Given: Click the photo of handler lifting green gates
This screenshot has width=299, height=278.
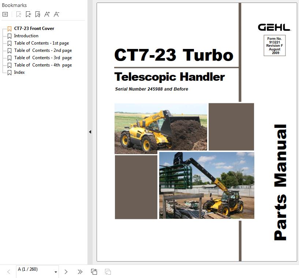Looking at the screenshot, I should coord(207,185).
